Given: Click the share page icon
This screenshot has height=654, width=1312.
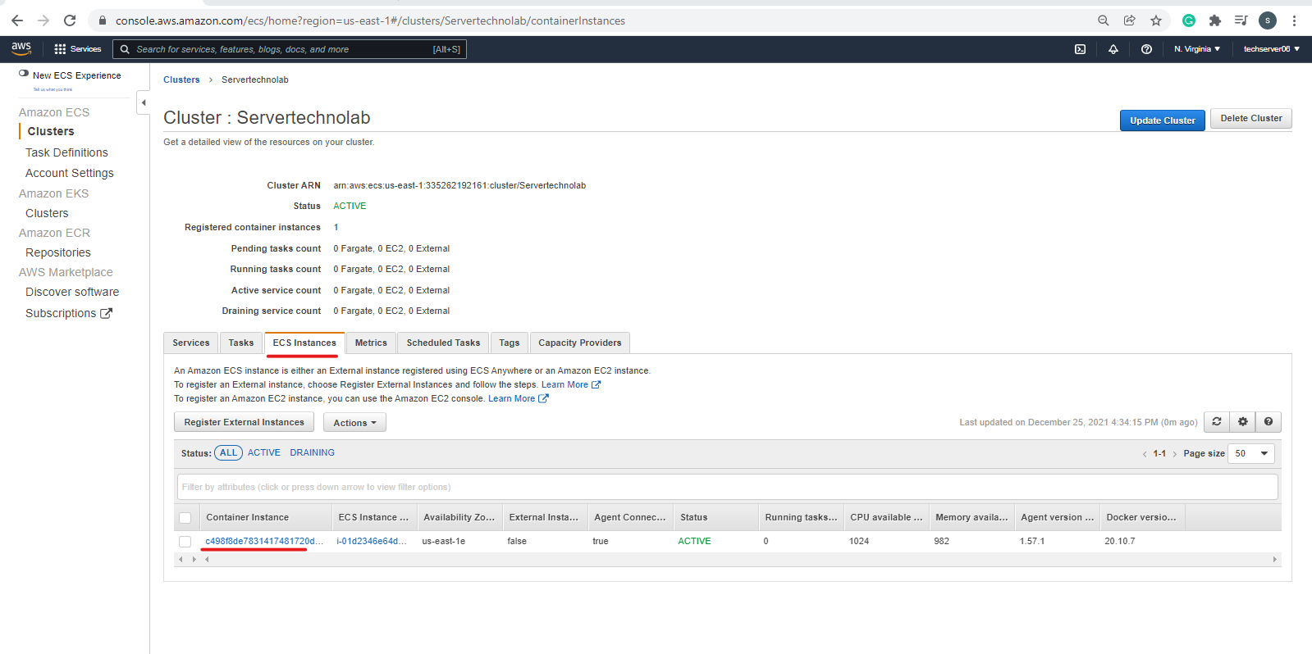Looking at the screenshot, I should [1130, 20].
